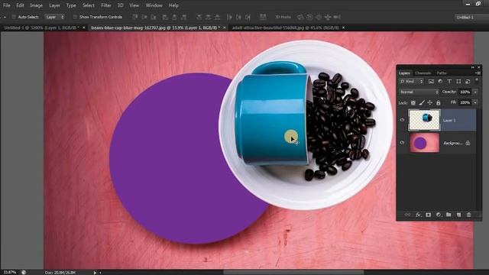Open the Layers panel flyout menu
Screen dimensions: 489x275
point(478,73)
